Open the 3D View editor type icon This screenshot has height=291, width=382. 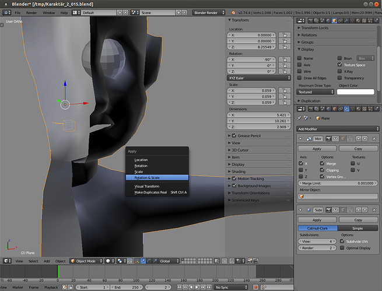pyautogui.click(x=6, y=261)
